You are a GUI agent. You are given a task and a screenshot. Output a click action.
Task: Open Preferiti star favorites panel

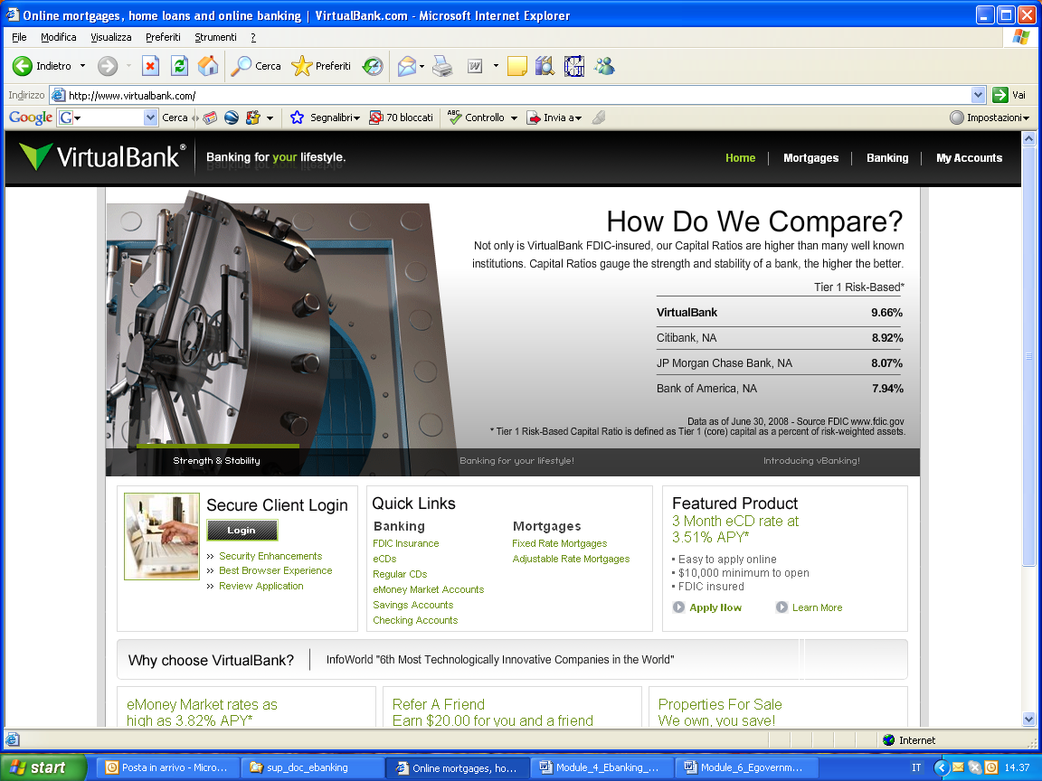coord(302,66)
